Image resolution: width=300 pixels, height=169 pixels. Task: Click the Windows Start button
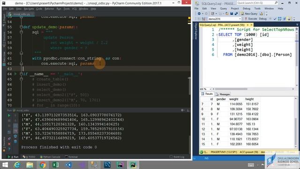(5, 165)
